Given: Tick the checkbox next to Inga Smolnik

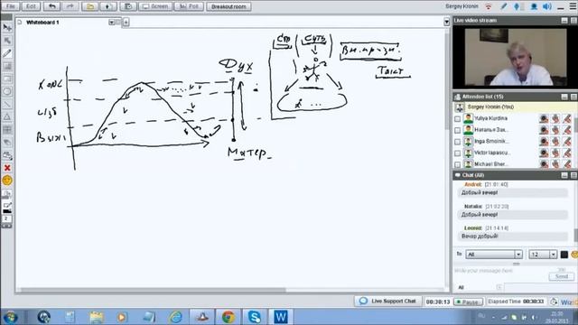Looking at the screenshot, I should point(458,142).
